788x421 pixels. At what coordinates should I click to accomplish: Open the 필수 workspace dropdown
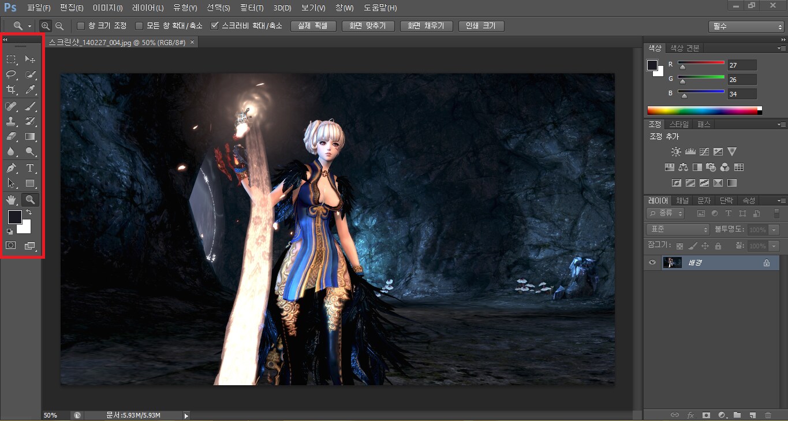[x=746, y=27]
